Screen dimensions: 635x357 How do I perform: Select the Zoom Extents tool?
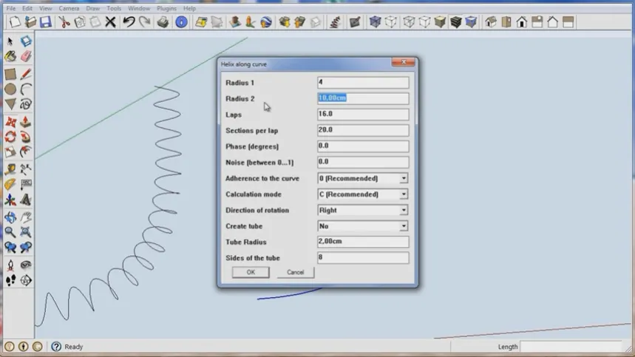(26, 232)
